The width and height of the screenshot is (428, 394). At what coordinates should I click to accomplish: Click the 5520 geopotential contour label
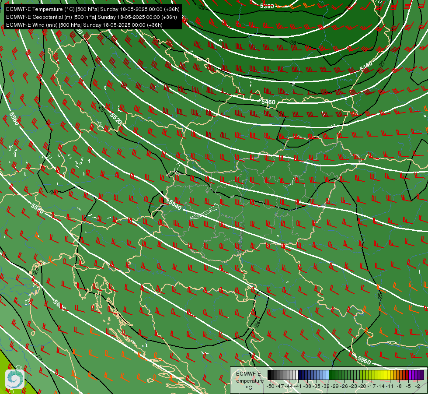coord(116,118)
